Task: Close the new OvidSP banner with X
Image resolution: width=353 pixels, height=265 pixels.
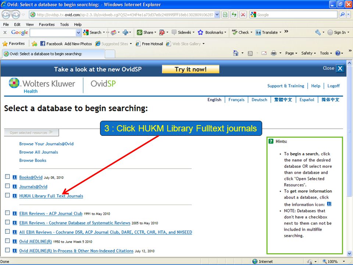Action: pyautogui.click(x=340, y=68)
